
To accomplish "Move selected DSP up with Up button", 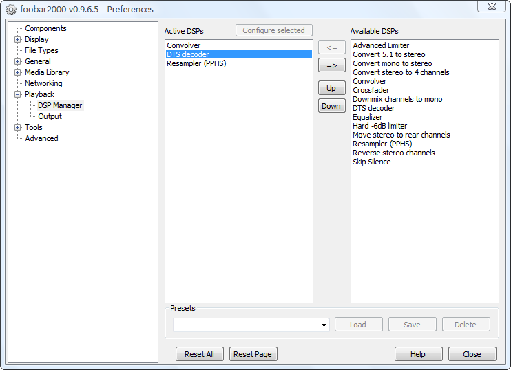I will coord(332,88).
